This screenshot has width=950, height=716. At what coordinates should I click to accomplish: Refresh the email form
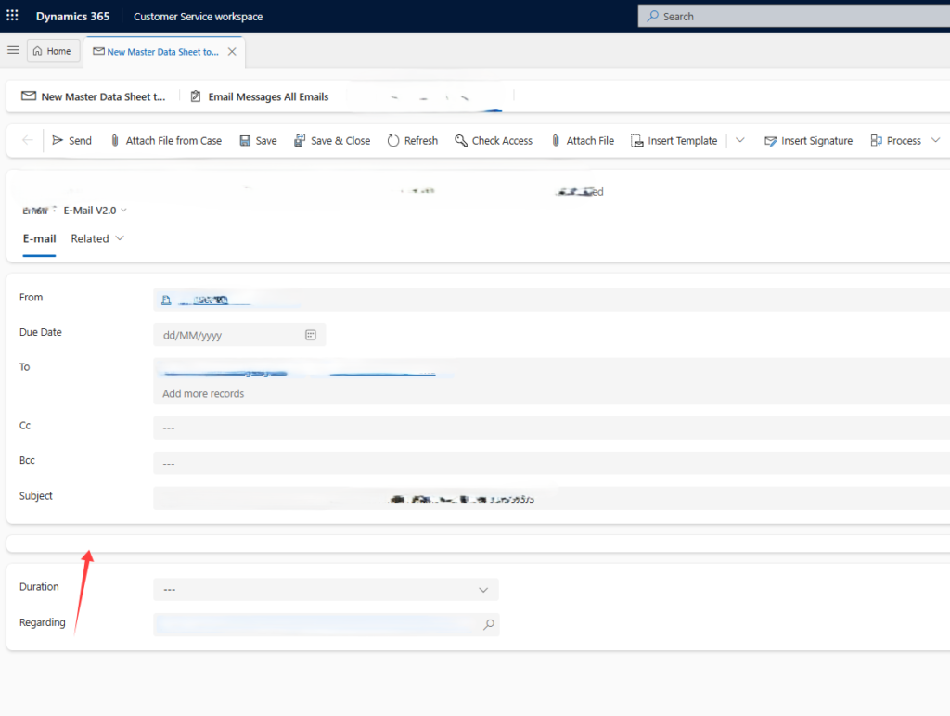coord(413,141)
